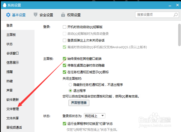Uncheck 停靠在桌面边缘时自动隐藏
Viewport: 181px width, 132px height.
coord(64,65)
